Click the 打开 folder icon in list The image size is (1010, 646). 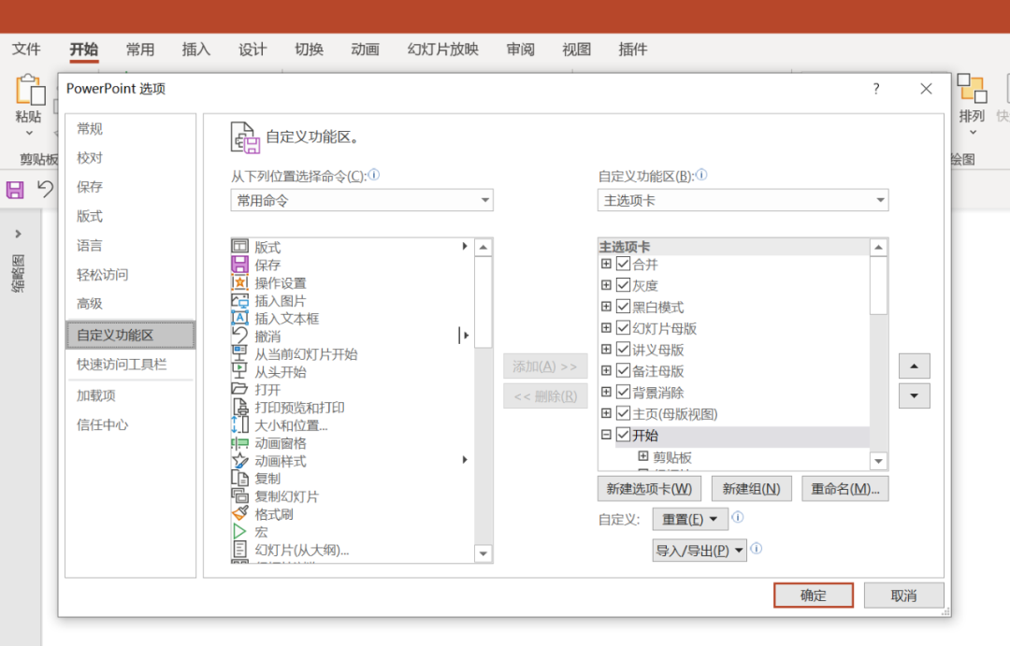[x=239, y=389]
